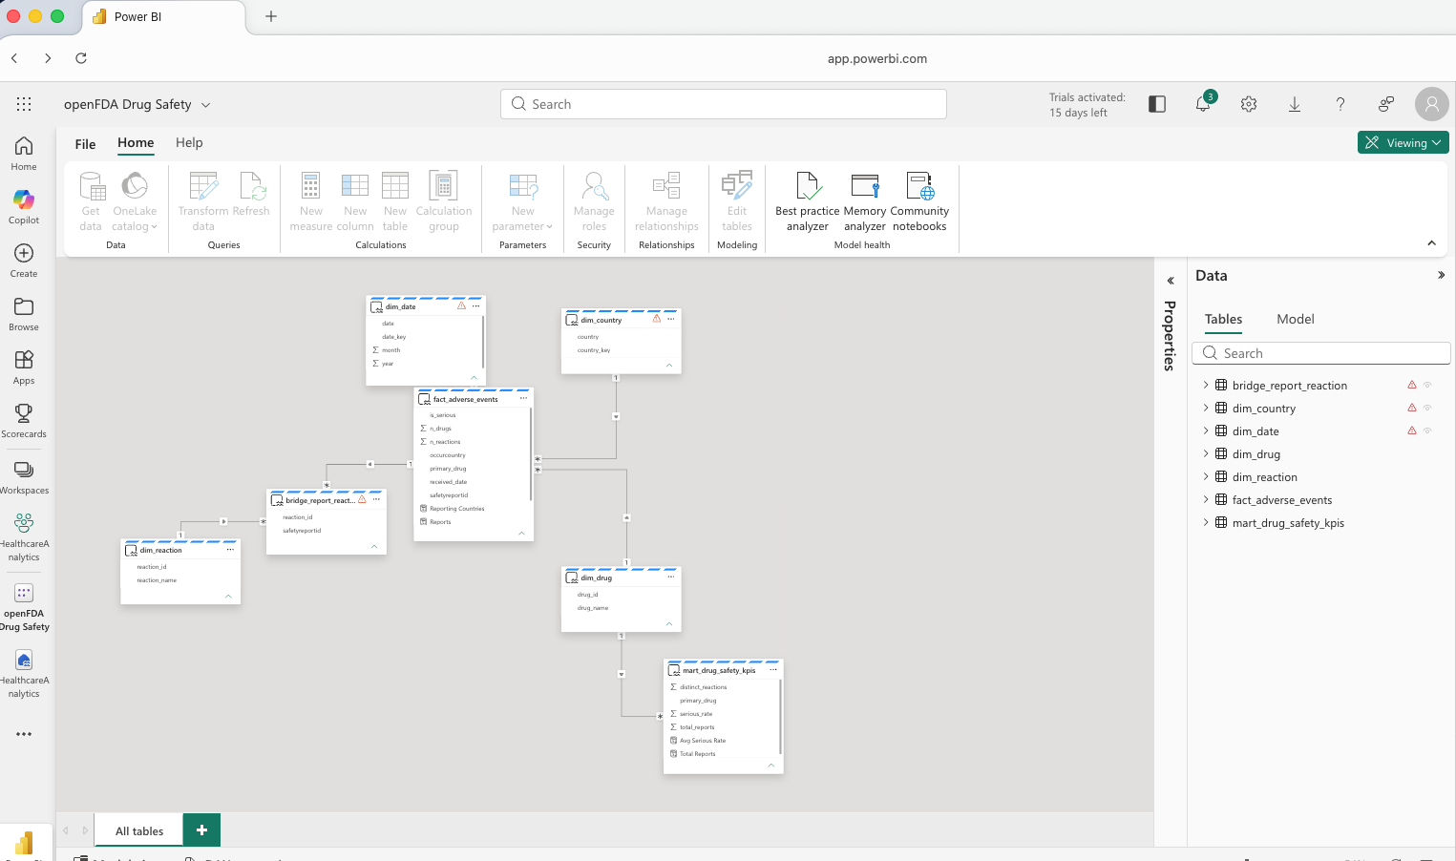Toggle visibility of dim_date table

click(1428, 430)
